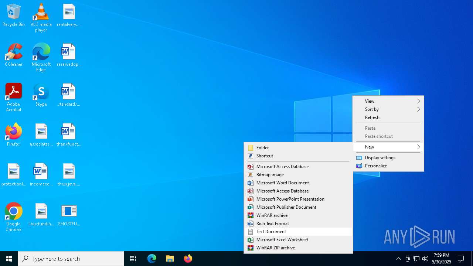The height and width of the screenshot is (266, 473).
Task: Open File Explorer from the taskbar
Action: tap(170, 259)
